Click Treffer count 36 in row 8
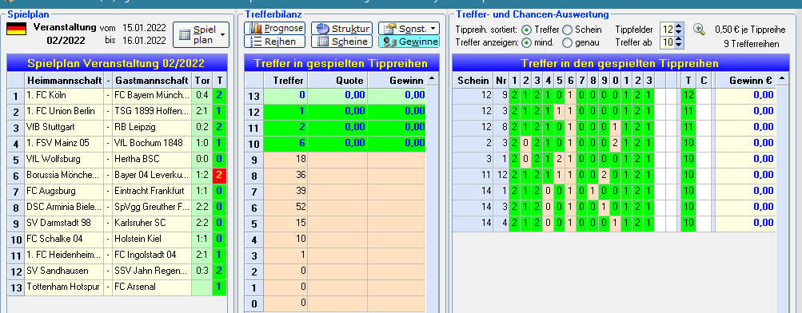 (285, 175)
